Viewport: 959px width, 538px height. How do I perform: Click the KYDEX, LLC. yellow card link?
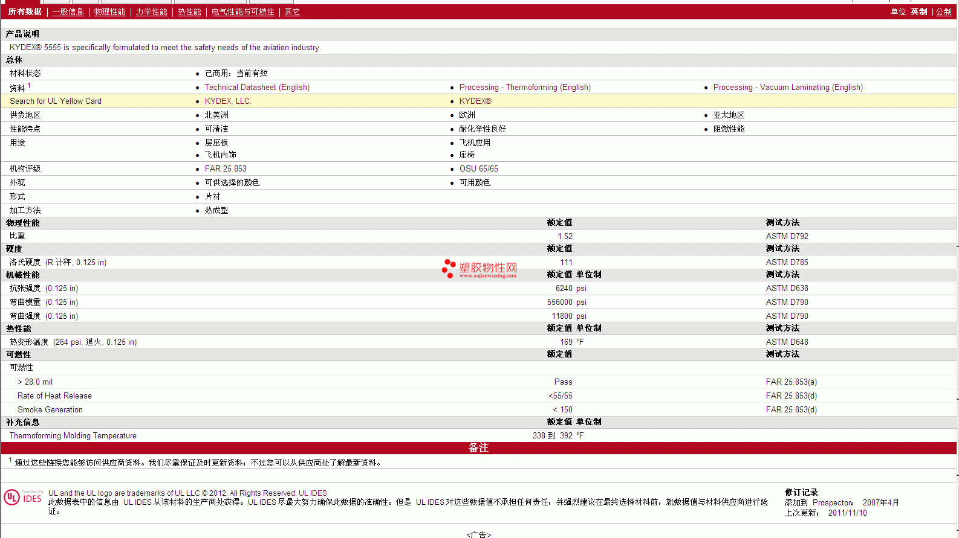click(x=228, y=101)
